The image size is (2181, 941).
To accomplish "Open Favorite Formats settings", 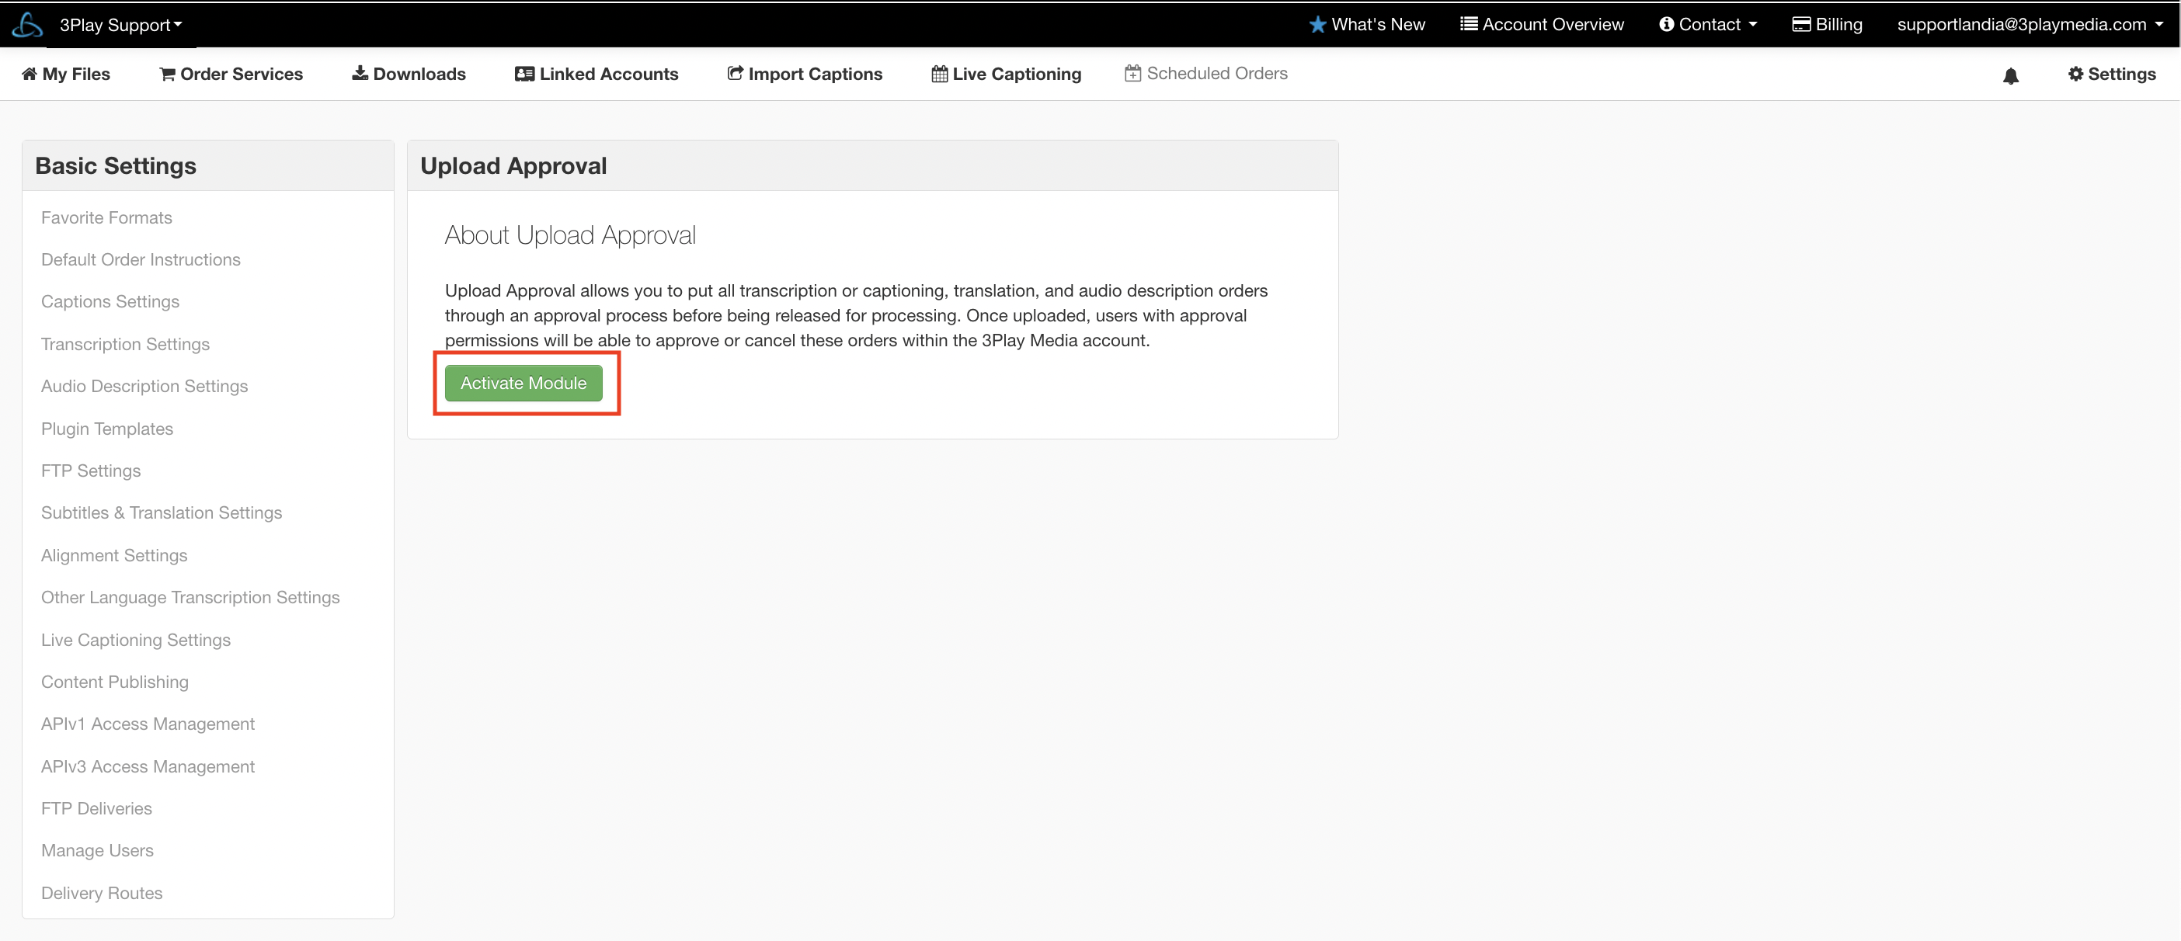I will pyautogui.click(x=106, y=217).
